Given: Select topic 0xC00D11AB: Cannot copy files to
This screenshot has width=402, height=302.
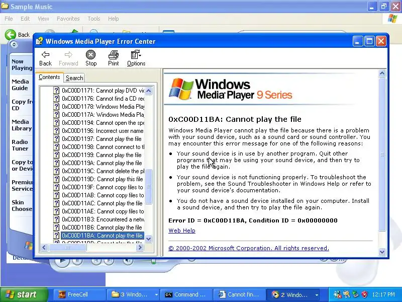Looking at the screenshot, I should [103, 195].
